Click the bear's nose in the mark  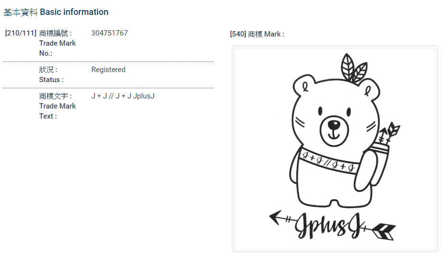tap(334, 126)
